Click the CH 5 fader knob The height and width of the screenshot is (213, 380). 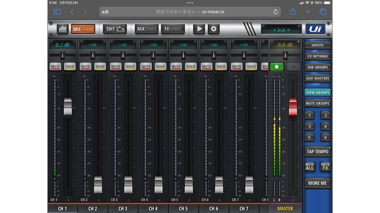click(x=189, y=185)
